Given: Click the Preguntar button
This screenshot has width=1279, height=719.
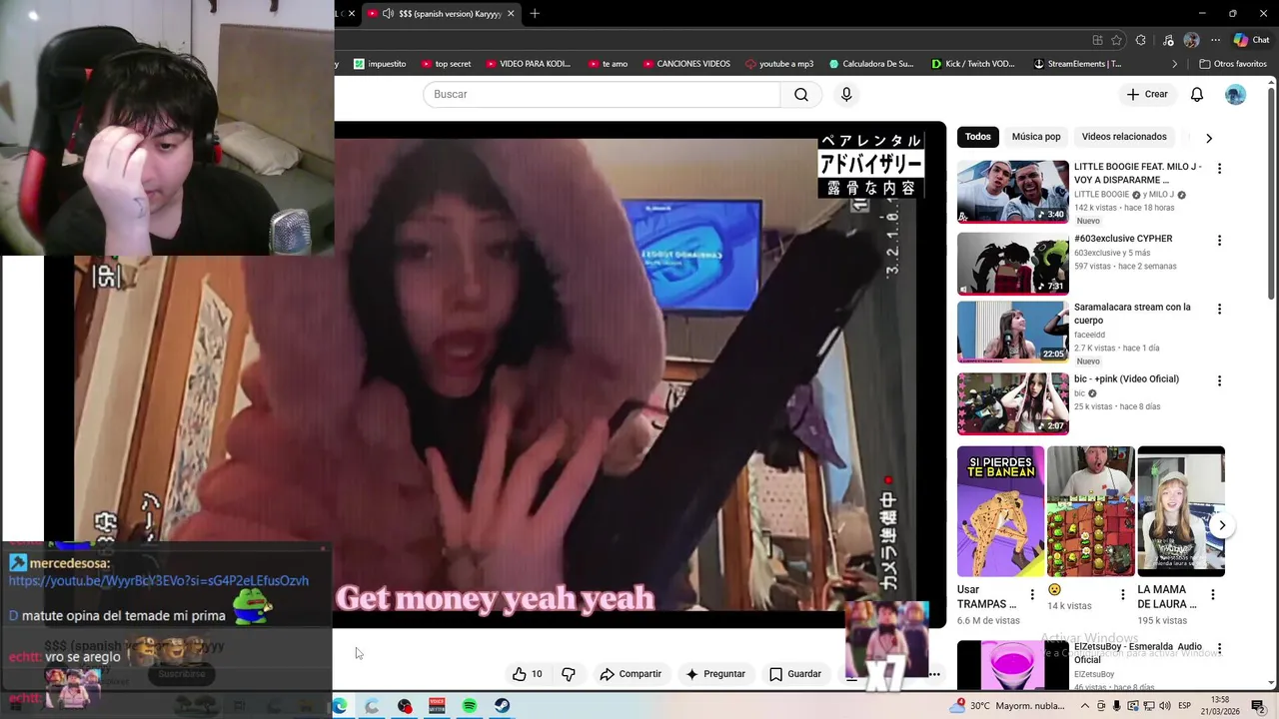Looking at the screenshot, I should click(715, 674).
